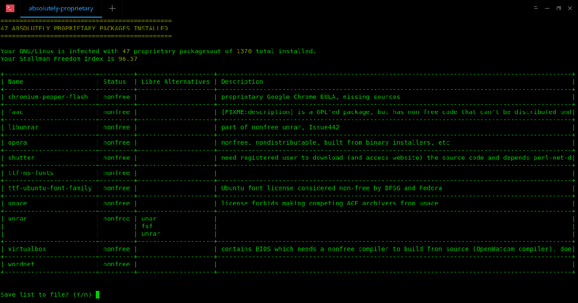Click the Libre Alternatives column header

tap(176, 82)
